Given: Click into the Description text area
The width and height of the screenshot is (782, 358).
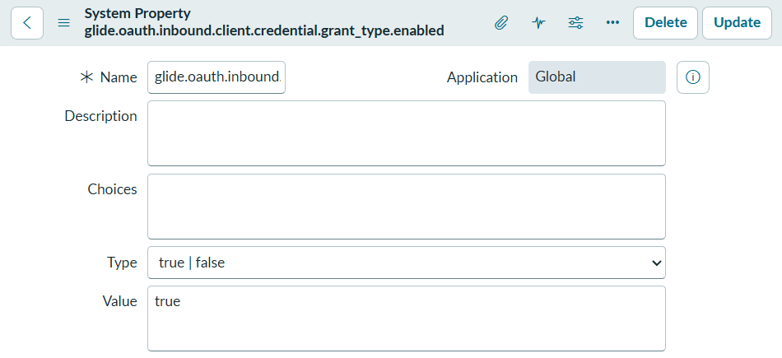Looking at the screenshot, I should [x=407, y=133].
